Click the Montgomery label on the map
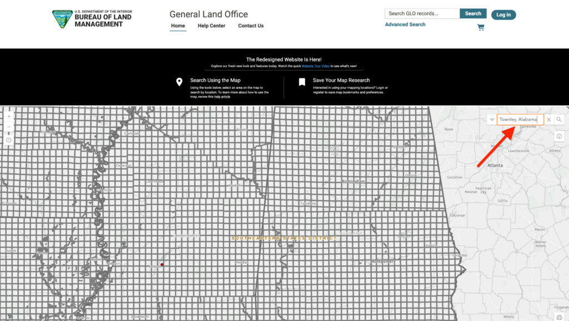The height and width of the screenshot is (321, 569). pos(383,261)
